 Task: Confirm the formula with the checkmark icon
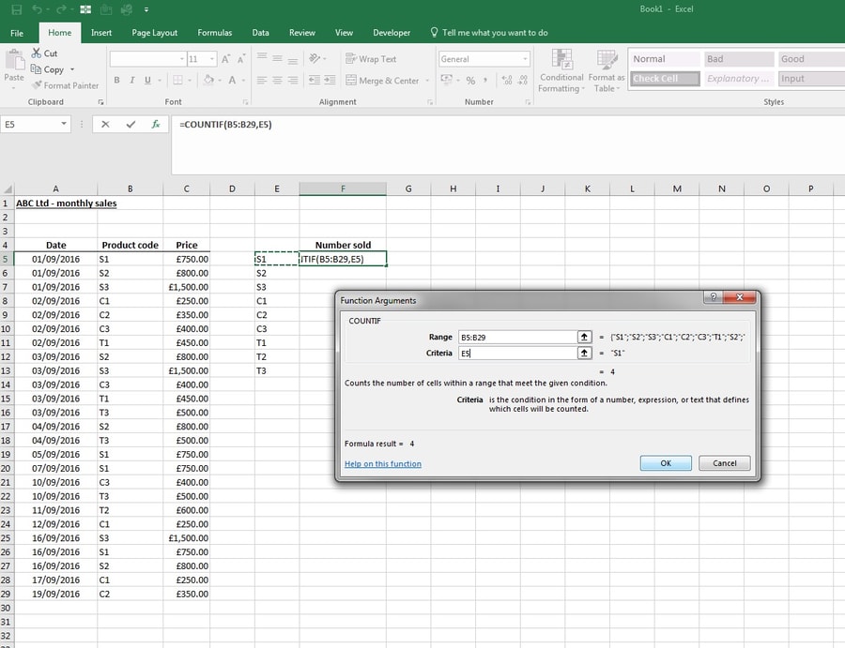point(131,125)
